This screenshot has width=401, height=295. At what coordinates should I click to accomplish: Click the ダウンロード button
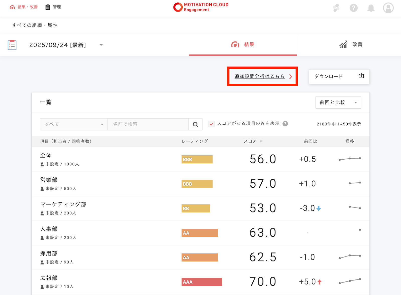pyautogui.click(x=329, y=76)
